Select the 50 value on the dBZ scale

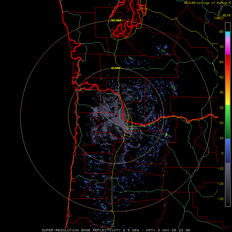pos(221,77)
